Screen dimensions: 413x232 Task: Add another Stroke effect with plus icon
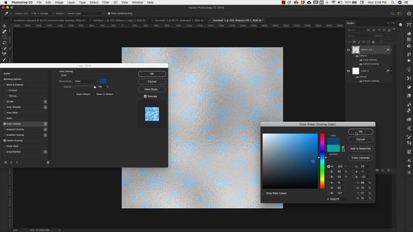[45, 102]
